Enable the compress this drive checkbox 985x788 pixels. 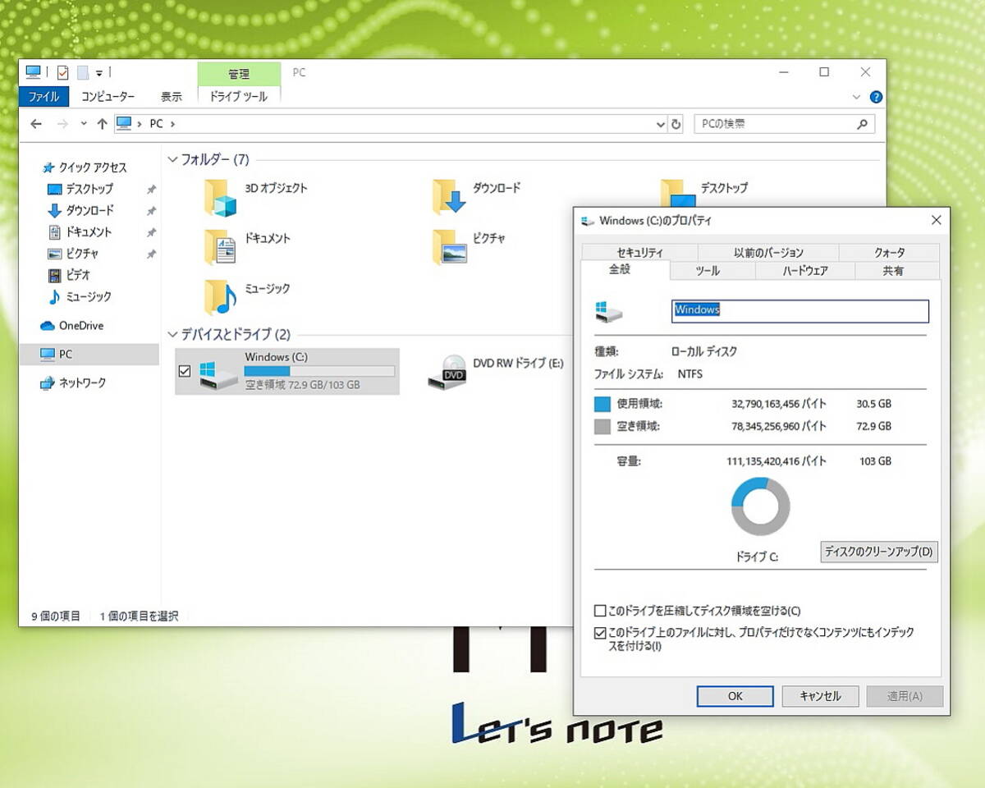point(600,611)
